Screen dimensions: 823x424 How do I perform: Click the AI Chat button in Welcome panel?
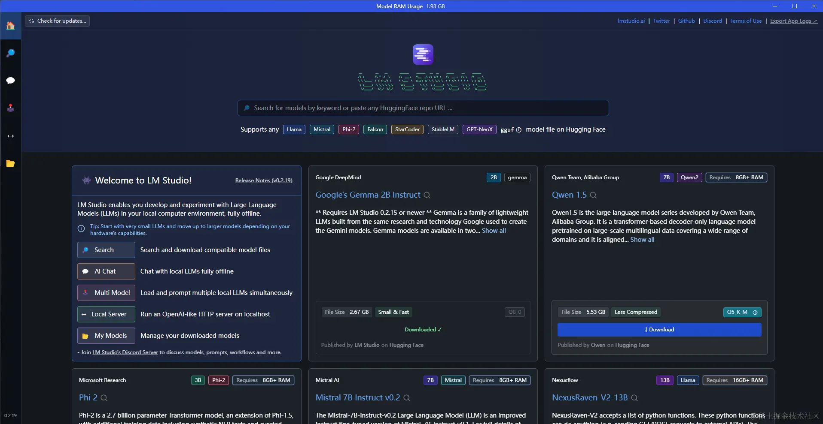pos(106,271)
